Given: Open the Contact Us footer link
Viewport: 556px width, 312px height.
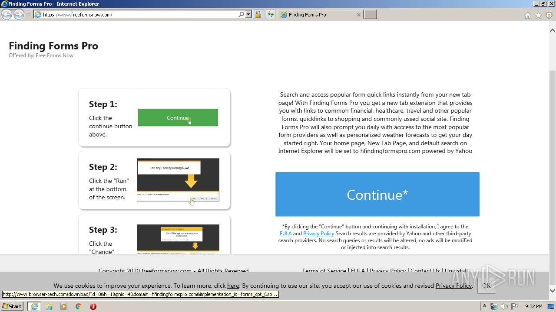Looking at the screenshot, I should [425, 271].
